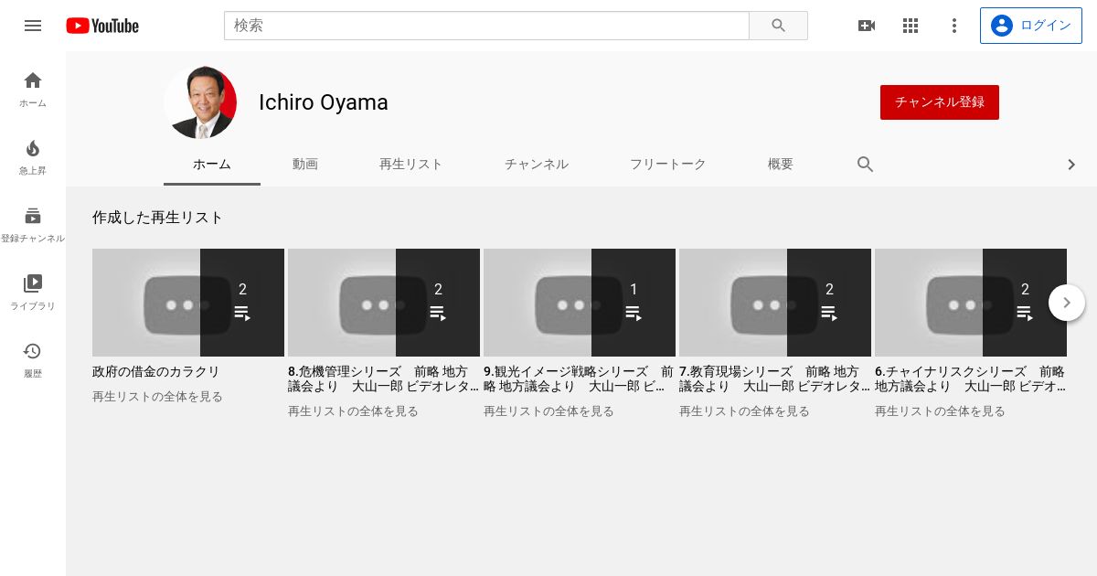Open 登録チャンネル subscriptions in sidebar

pyautogui.click(x=33, y=225)
